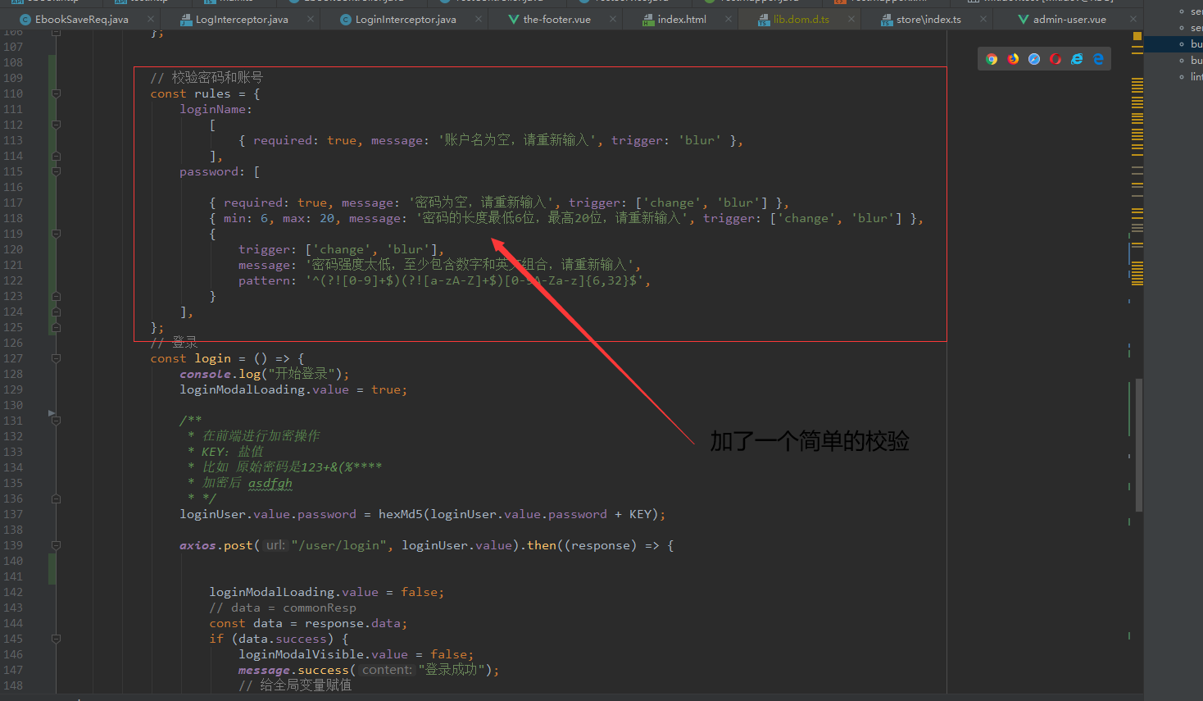Close the admin-user.vue tab
This screenshot has height=701, width=1203.
pyautogui.click(x=1133, y=19)
